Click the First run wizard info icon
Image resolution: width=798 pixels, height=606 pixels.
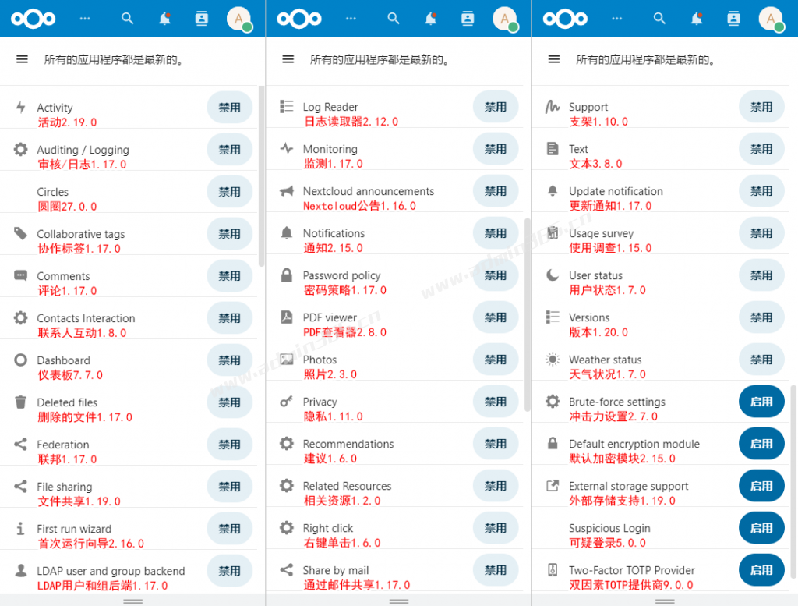tap(20, 528)
